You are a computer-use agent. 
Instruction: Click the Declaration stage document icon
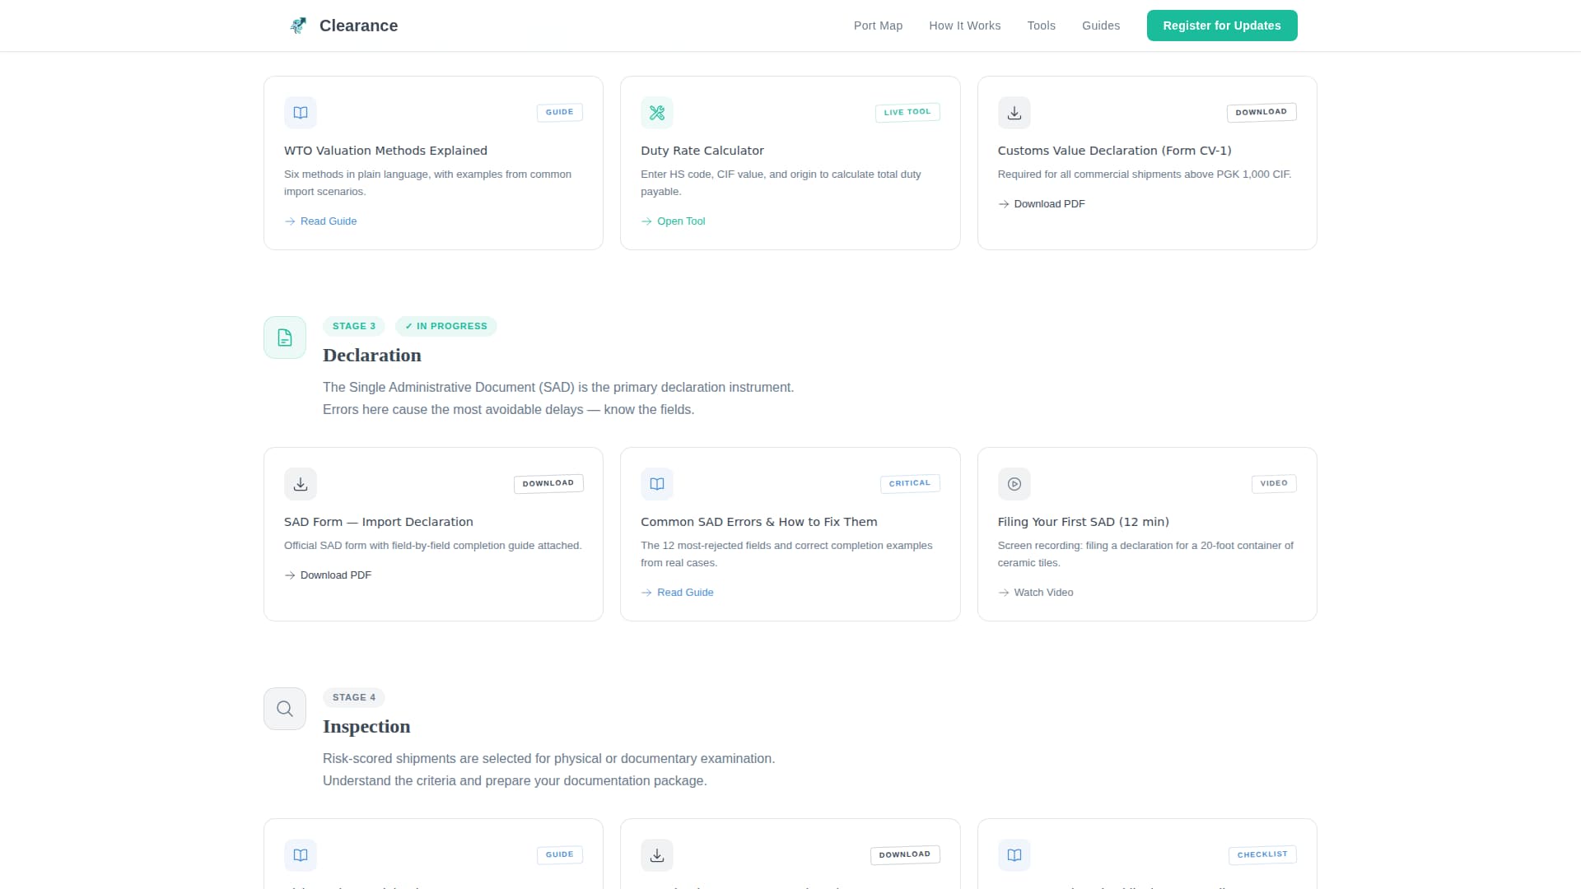pos(285,337)
